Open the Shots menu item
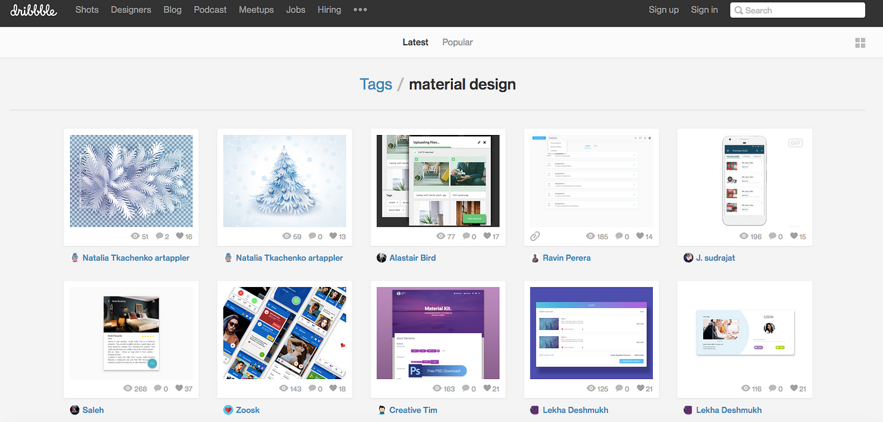The image size is (883, 422). (x=87, y=9)
